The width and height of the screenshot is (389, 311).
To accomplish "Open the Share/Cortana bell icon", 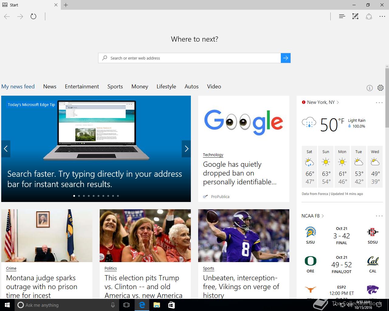I will coord(369,16).
